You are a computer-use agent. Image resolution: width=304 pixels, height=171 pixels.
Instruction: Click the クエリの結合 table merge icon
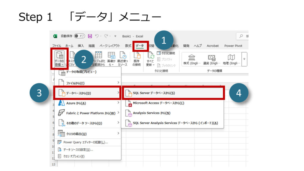(61, 133)
